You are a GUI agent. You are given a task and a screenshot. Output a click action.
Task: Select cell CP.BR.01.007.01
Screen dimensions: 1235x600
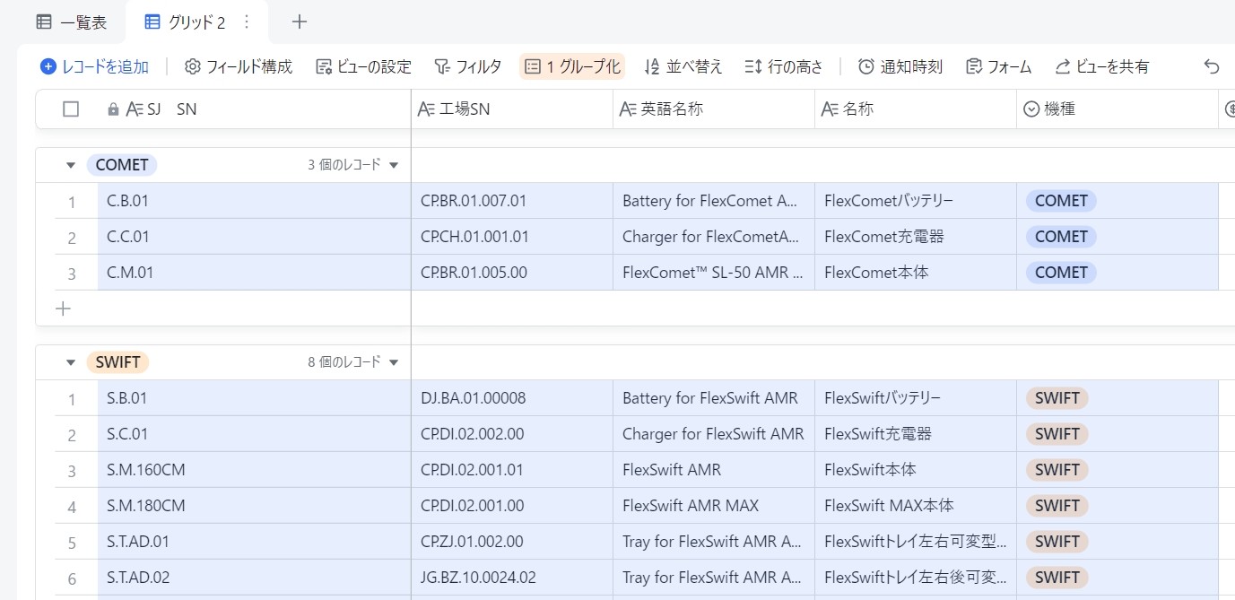(512, 201)
